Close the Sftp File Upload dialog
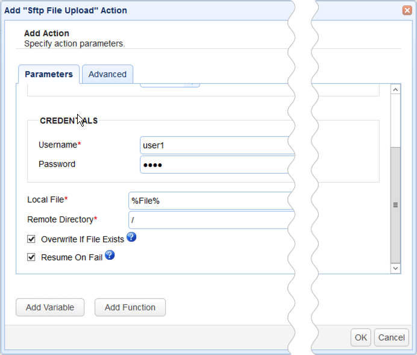This screenshot has height=355, width=417. point(407,10)
